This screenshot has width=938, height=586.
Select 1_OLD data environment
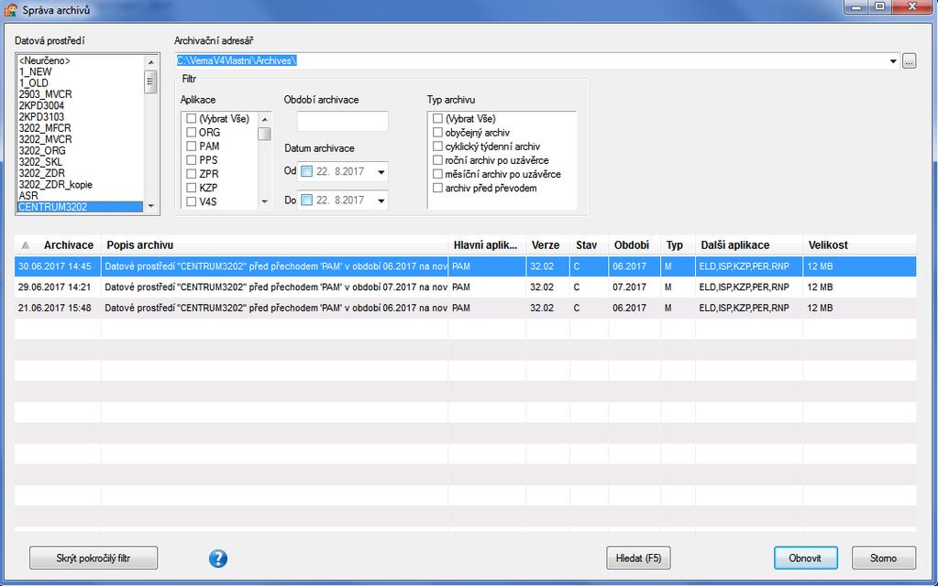coord(80,83)
